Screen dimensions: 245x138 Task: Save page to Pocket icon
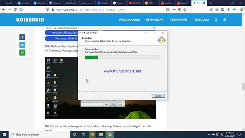pos(180,10)
